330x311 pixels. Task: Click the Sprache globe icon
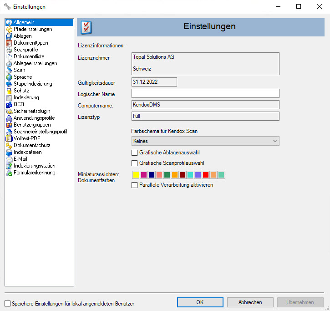(9, 77)
